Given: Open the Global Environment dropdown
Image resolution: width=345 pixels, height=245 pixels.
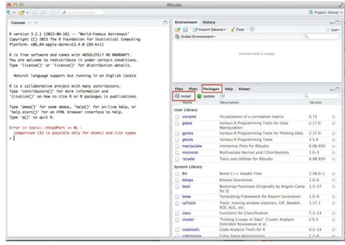Looking at the screenshot, I should [x=195, y=37].
